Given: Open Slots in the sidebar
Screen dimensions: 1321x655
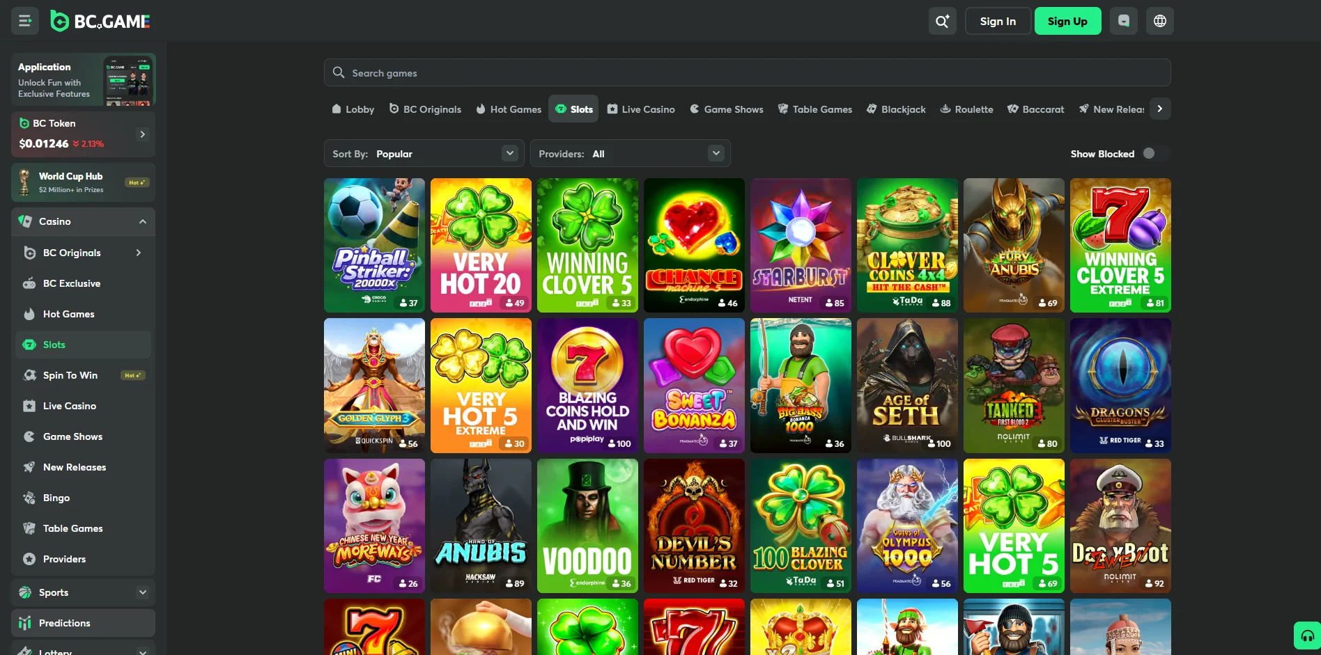Looking at the screenshot, I should tap(83, 345).
